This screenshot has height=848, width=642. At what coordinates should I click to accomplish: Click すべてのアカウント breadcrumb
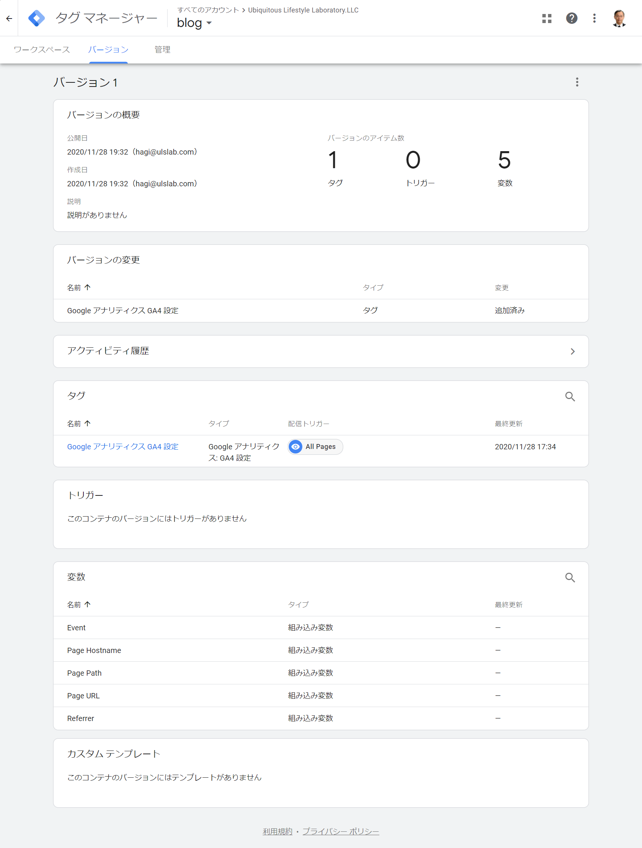click(x=208, y=10)
